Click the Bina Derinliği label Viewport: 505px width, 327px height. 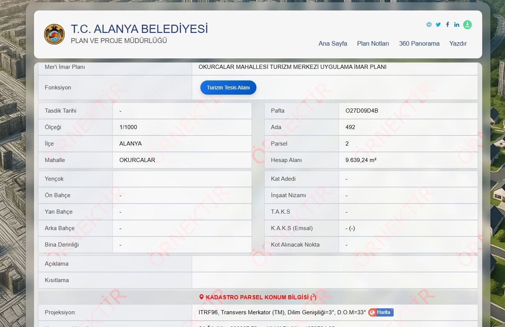click(62, 245)
